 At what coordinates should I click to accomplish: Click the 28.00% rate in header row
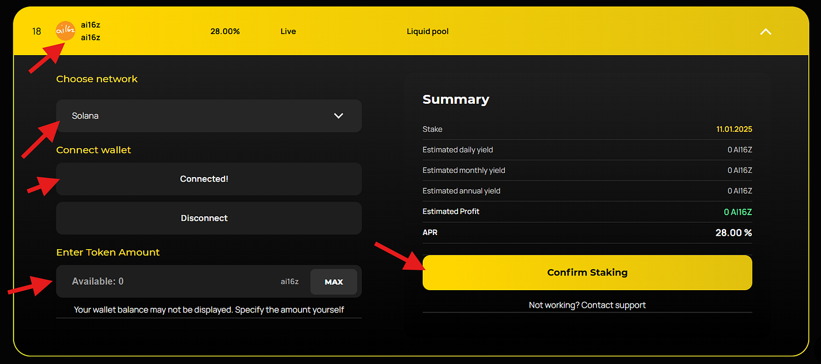225,31
